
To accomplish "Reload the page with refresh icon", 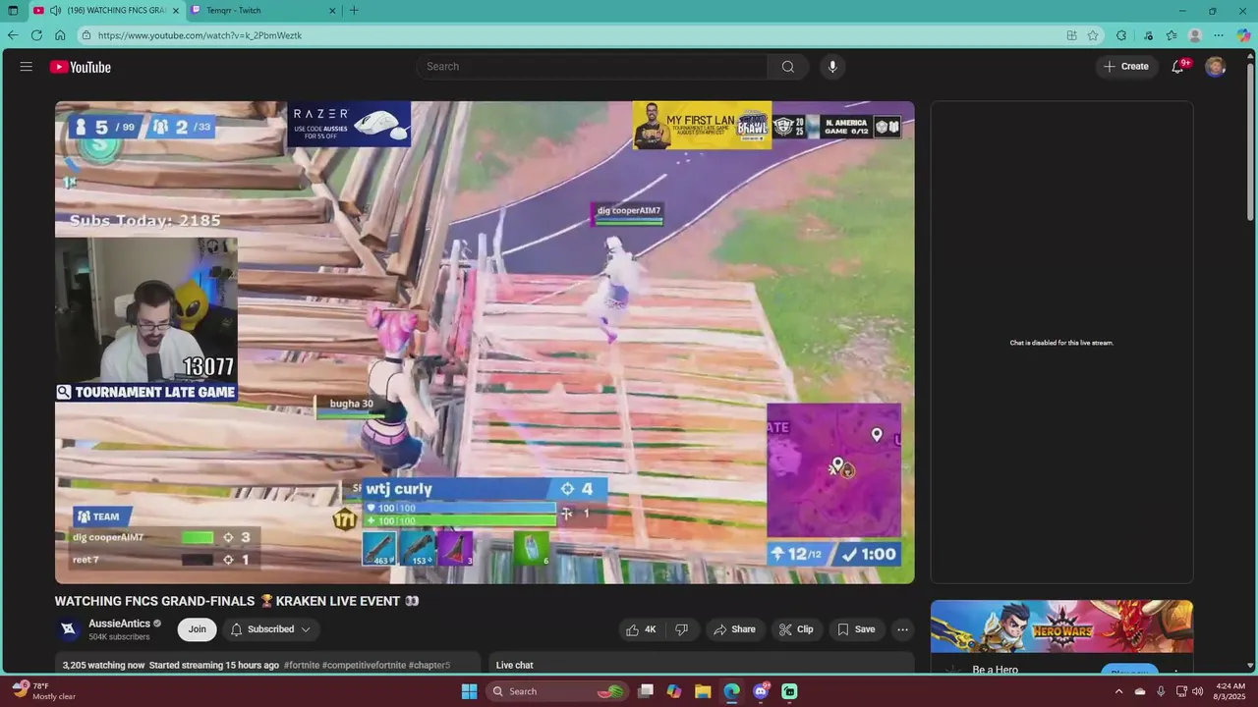I will click(36, 35).
